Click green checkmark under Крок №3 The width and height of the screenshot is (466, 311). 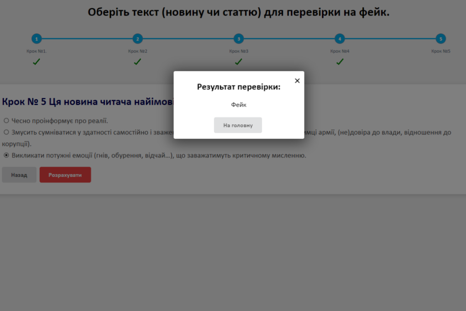pyautogui.click(x=238, y=61)
